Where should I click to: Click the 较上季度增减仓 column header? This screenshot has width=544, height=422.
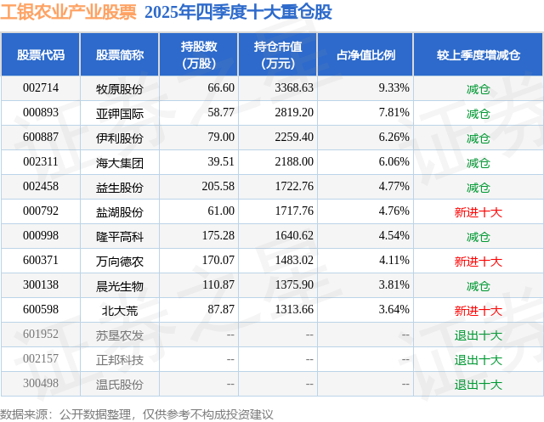pyautogui.click(x=478, y=54)
